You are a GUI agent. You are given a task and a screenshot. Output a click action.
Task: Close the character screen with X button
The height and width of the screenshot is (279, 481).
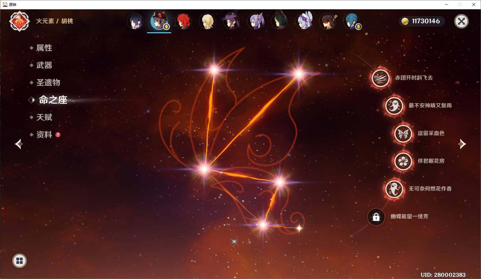pos(461,21)
